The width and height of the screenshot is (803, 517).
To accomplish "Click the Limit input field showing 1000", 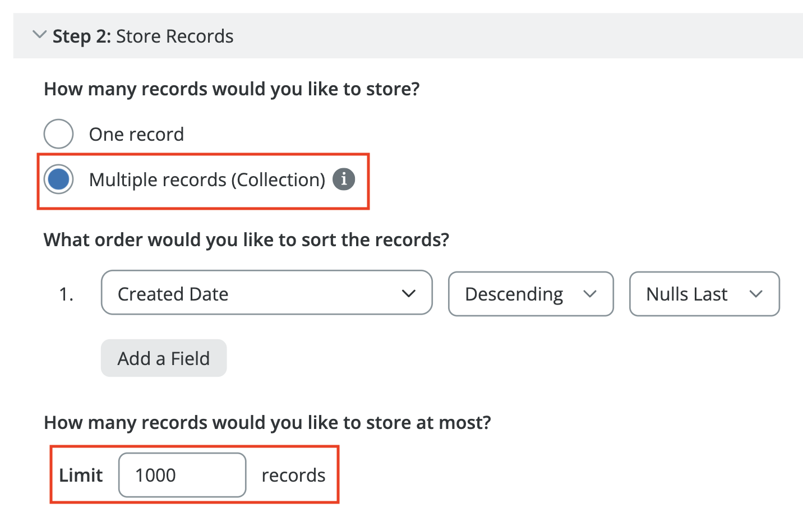I will pos(182,475).
